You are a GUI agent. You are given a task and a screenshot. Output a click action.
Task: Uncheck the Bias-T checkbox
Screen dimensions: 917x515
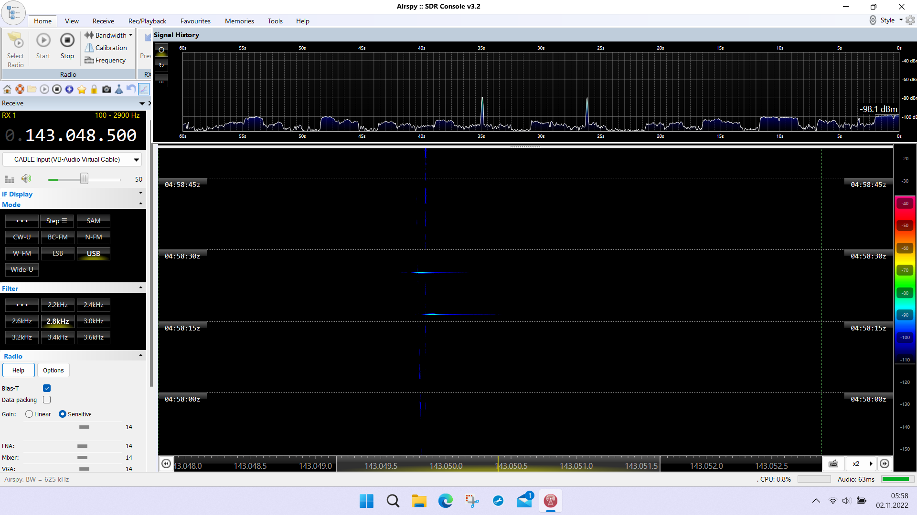click(47, 388)
